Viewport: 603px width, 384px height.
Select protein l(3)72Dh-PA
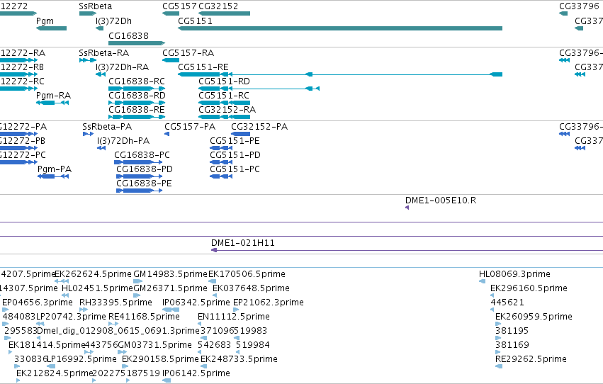coord(123,141)
